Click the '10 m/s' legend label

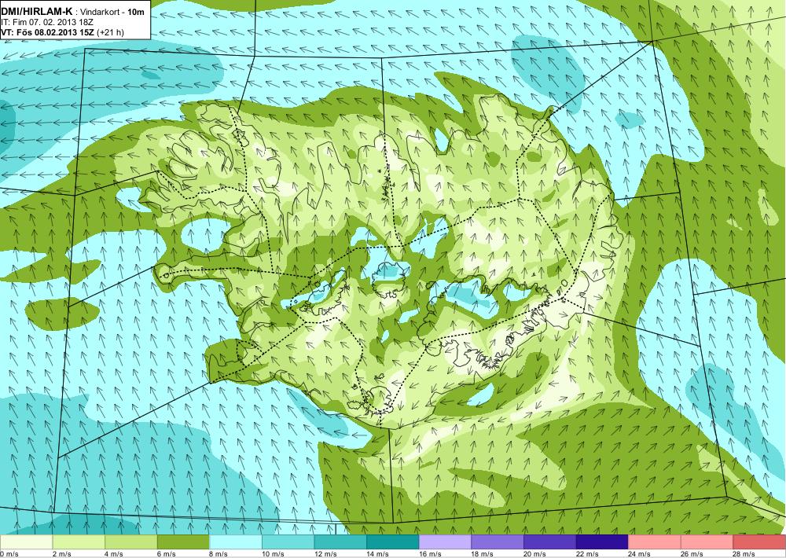pos(273,554)
